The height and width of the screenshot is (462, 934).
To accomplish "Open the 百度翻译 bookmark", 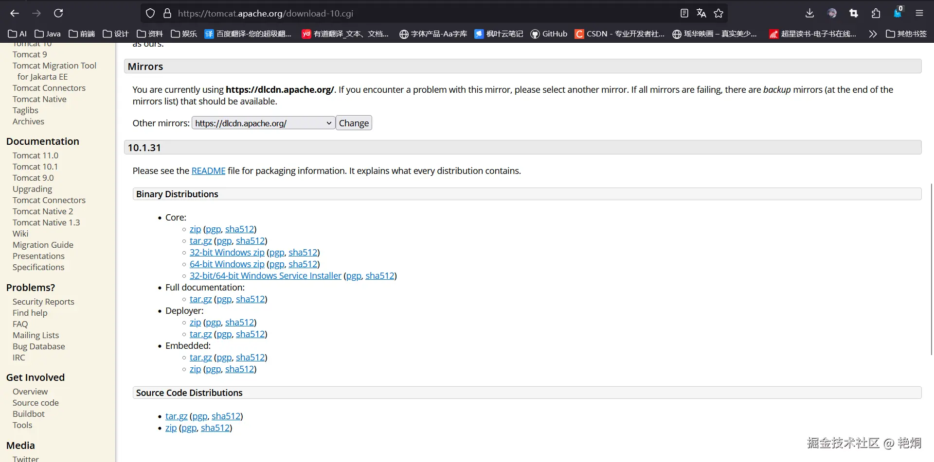I will coord(248,34).
